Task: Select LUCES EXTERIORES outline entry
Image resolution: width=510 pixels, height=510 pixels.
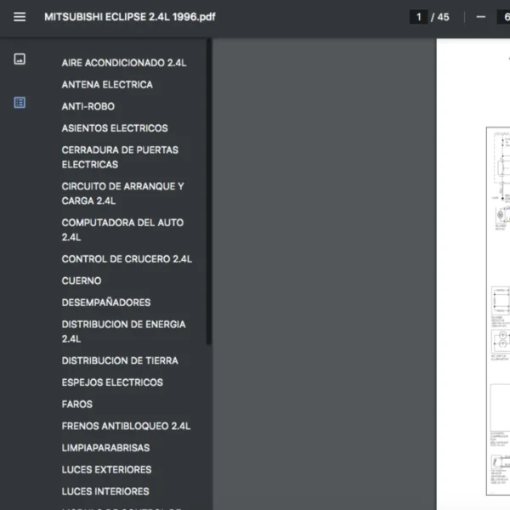Action: (x=107, y=470)
